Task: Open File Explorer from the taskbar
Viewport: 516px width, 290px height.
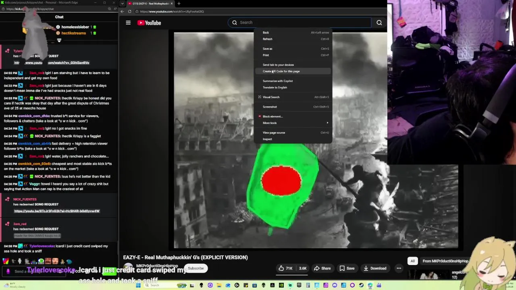Action: point(219,285)
